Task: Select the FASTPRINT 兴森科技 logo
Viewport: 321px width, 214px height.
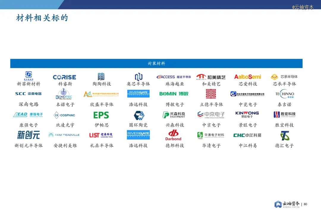Action: 174,115
